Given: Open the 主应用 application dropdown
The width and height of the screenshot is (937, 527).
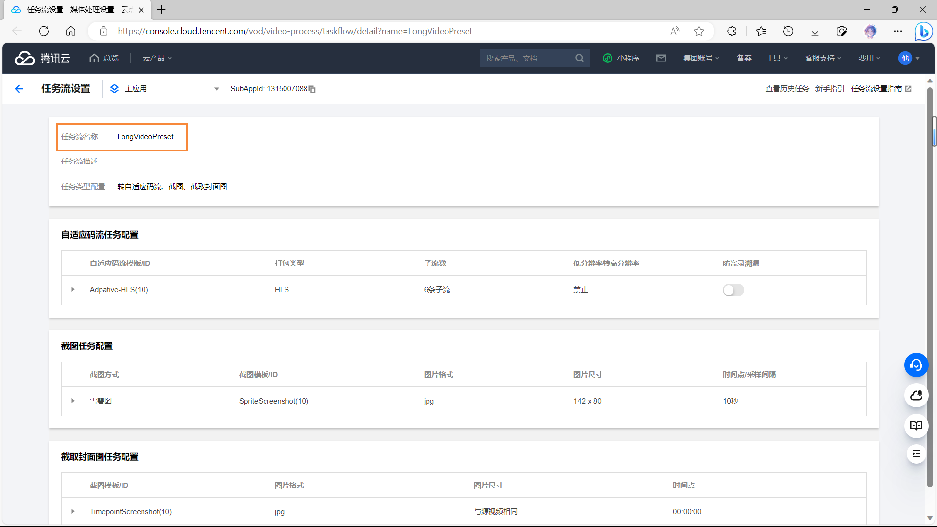Looking at the screenshot, I should click(x=163, y=89).
